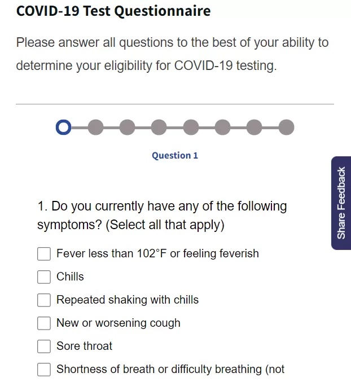Screen dimensions: 351x386
Task: Click the last progress step dot
Action: [286, 128]
